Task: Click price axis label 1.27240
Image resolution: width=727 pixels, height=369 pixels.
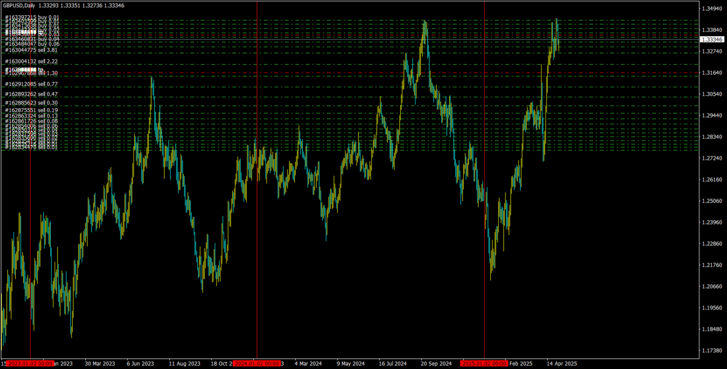Action: click(x=713, y=158)
